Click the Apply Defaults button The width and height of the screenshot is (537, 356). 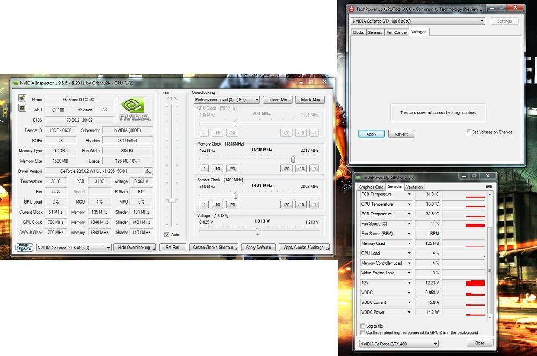[x=258, y=247]
